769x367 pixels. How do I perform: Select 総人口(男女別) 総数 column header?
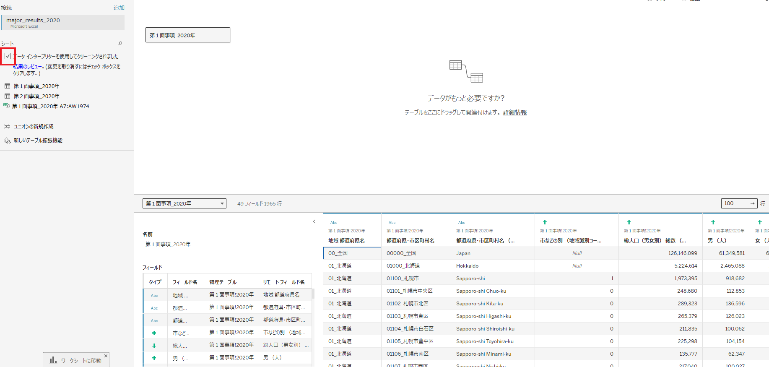point(655,241)
